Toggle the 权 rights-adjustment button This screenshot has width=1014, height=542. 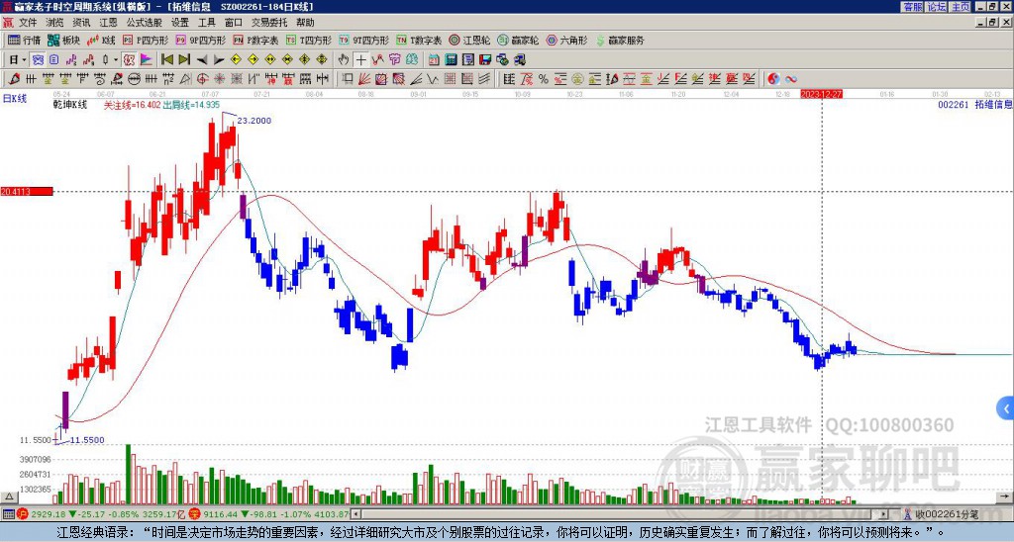129,60
